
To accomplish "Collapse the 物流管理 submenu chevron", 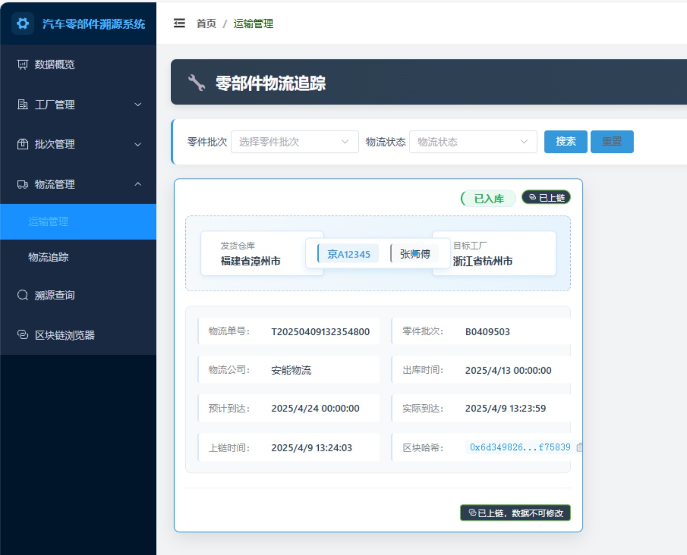I will 138,184.
